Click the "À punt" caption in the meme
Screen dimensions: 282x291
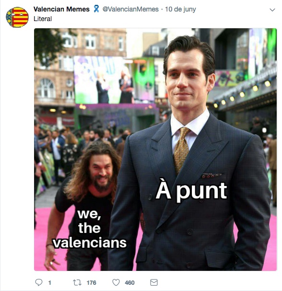point(191,191)
